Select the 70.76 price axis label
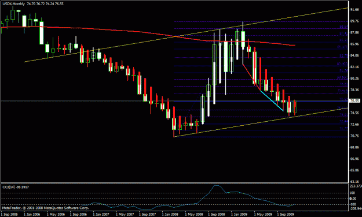This screenshot has width=362, height=217. pyautogui.click(x=354, y=136)
